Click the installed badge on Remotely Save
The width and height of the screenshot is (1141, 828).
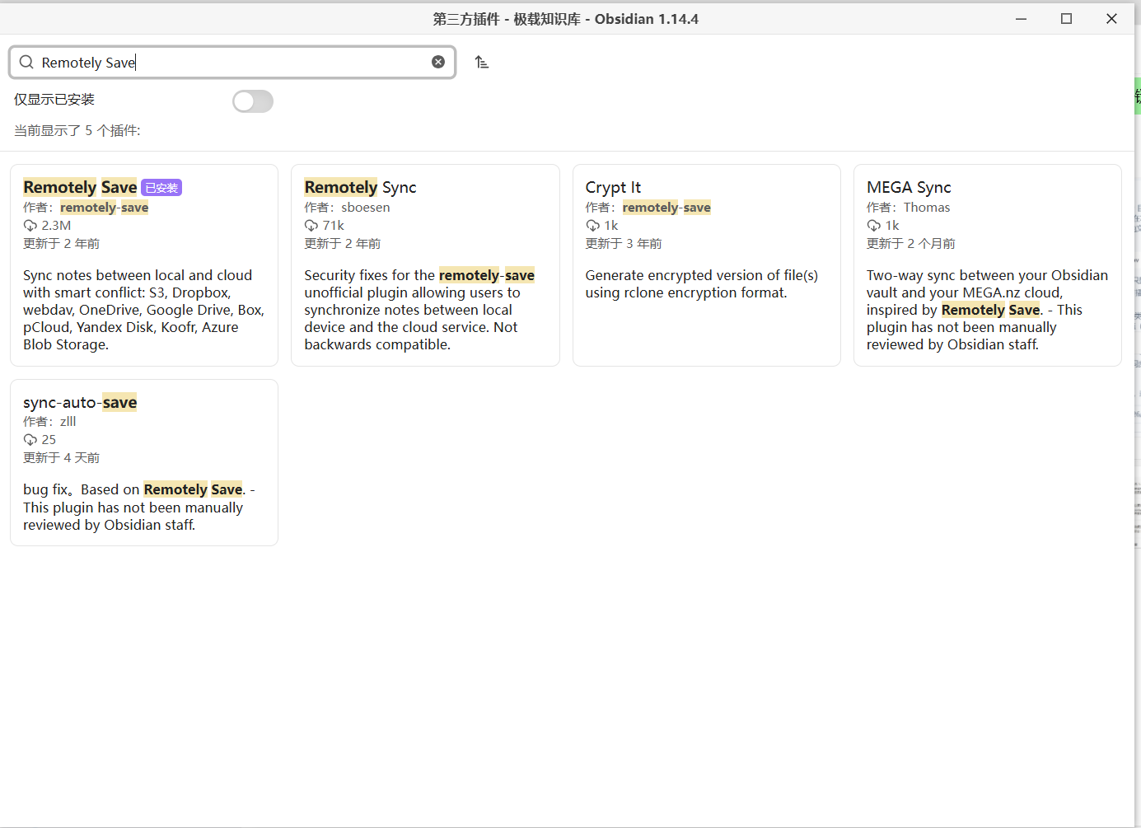click(x=161, y=188)
